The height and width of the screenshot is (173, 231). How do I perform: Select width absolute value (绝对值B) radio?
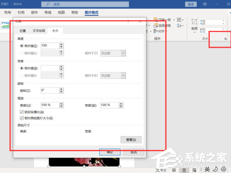click(x=22, y=68)
